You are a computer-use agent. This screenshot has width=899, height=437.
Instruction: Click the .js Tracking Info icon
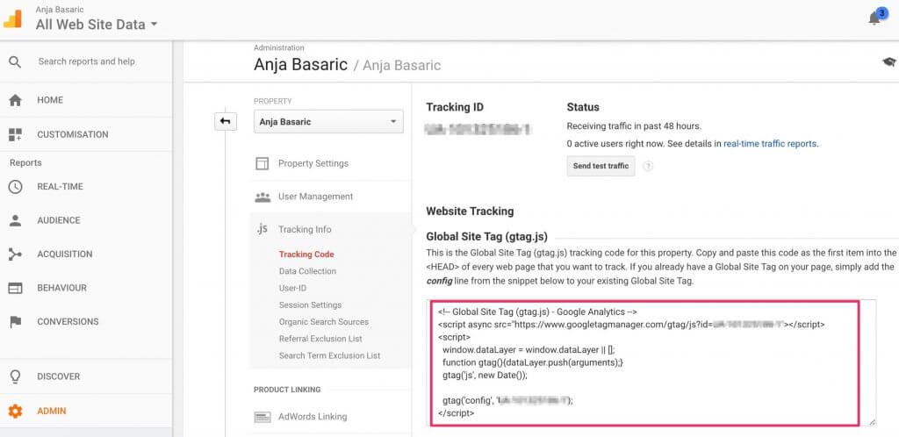[262, 229]
